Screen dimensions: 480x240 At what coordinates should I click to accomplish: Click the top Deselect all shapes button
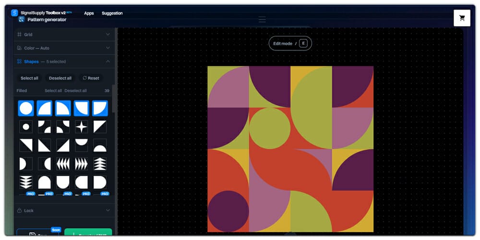(x=60, y=78)
